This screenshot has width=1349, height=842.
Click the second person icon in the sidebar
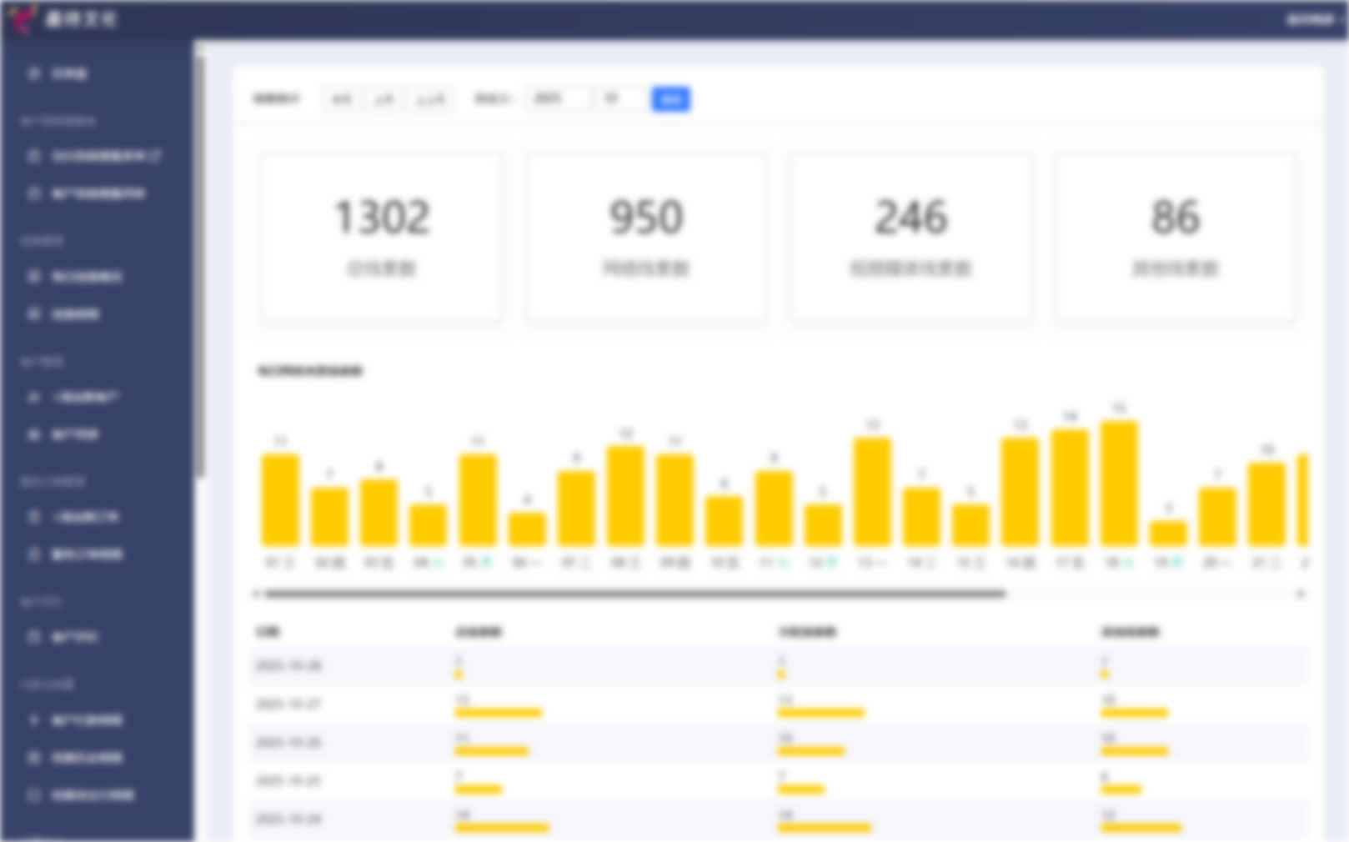click(x=34, y=435)
